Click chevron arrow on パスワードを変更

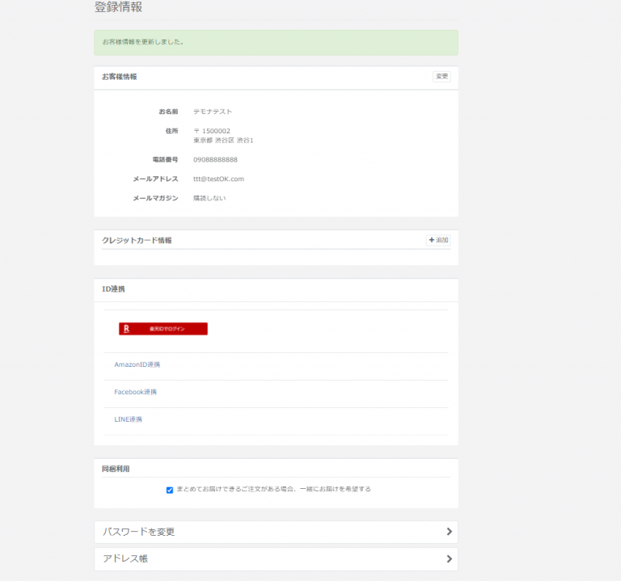pos(449,532)
